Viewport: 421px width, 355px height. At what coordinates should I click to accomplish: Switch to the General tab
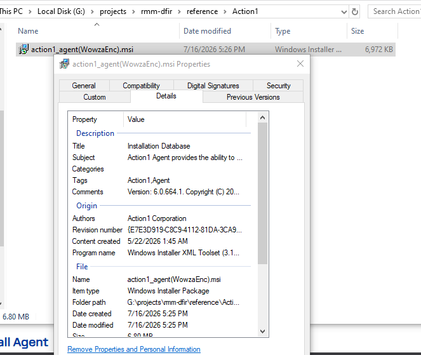(84, 85)
